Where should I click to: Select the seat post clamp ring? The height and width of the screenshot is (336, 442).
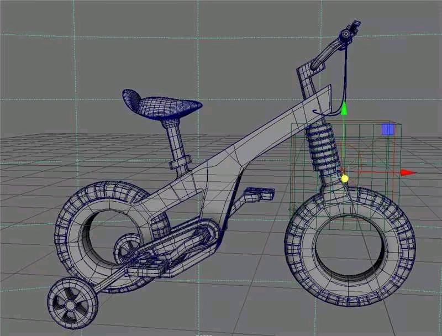coord(181,162)
